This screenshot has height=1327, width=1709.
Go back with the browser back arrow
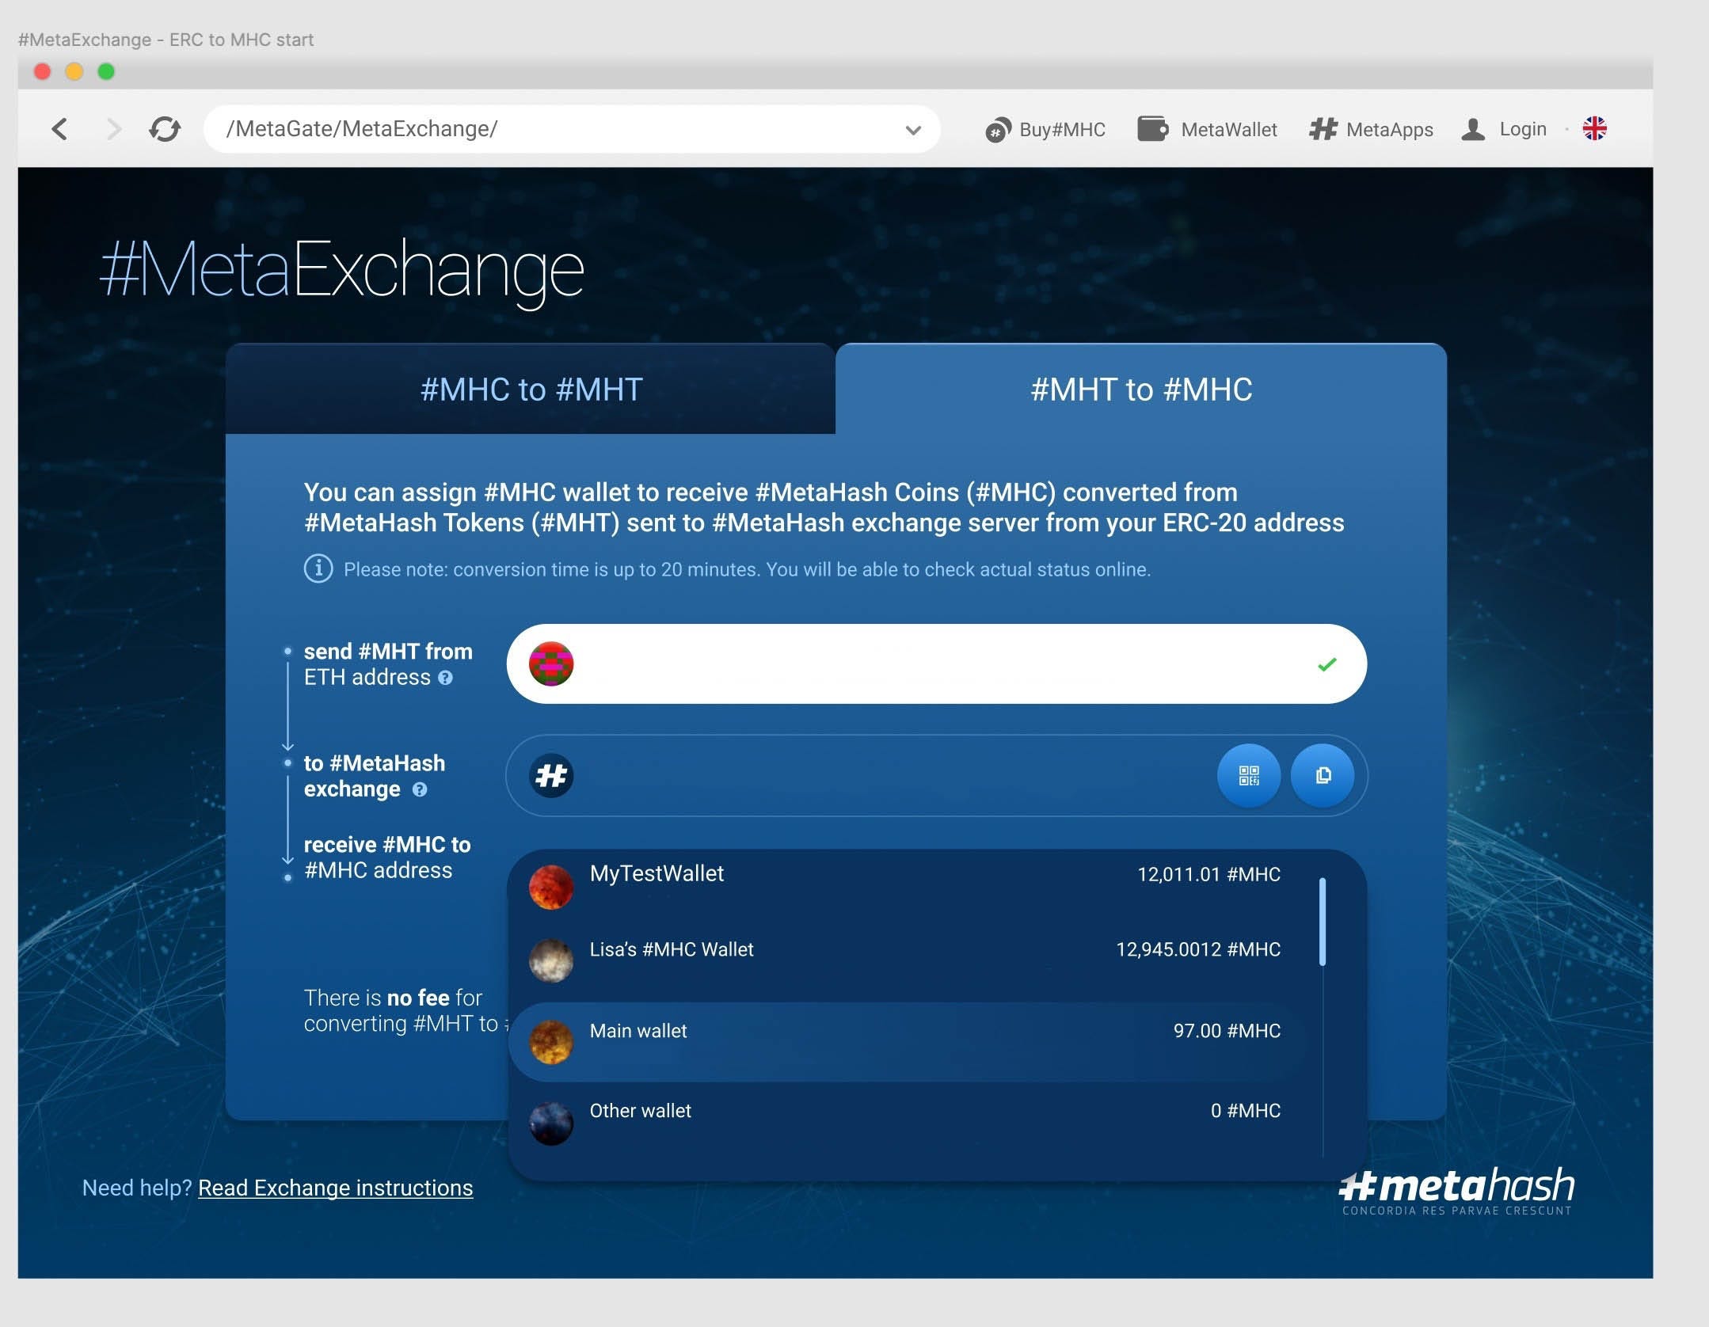pos(59,128)
